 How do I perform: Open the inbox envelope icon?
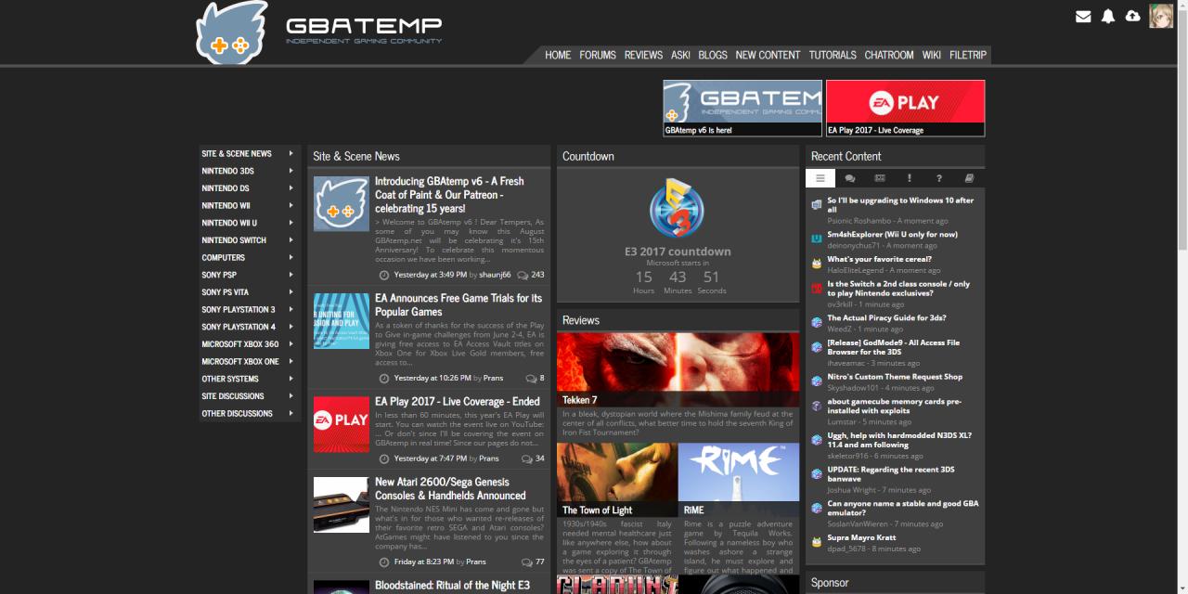pos(1082,16)
